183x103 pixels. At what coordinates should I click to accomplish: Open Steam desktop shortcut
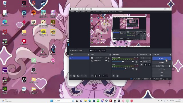tap(43, 4)
